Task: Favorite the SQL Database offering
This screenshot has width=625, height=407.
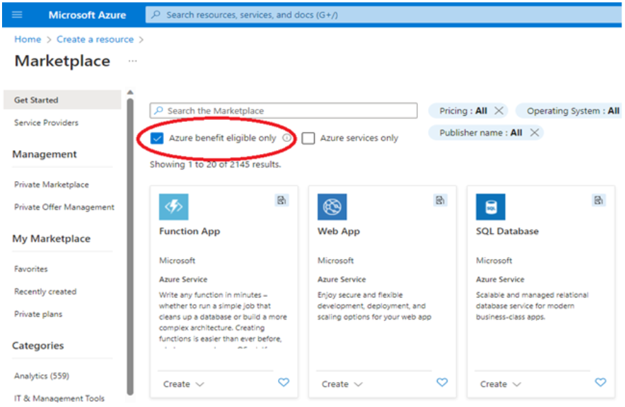Action: point(600,382)
